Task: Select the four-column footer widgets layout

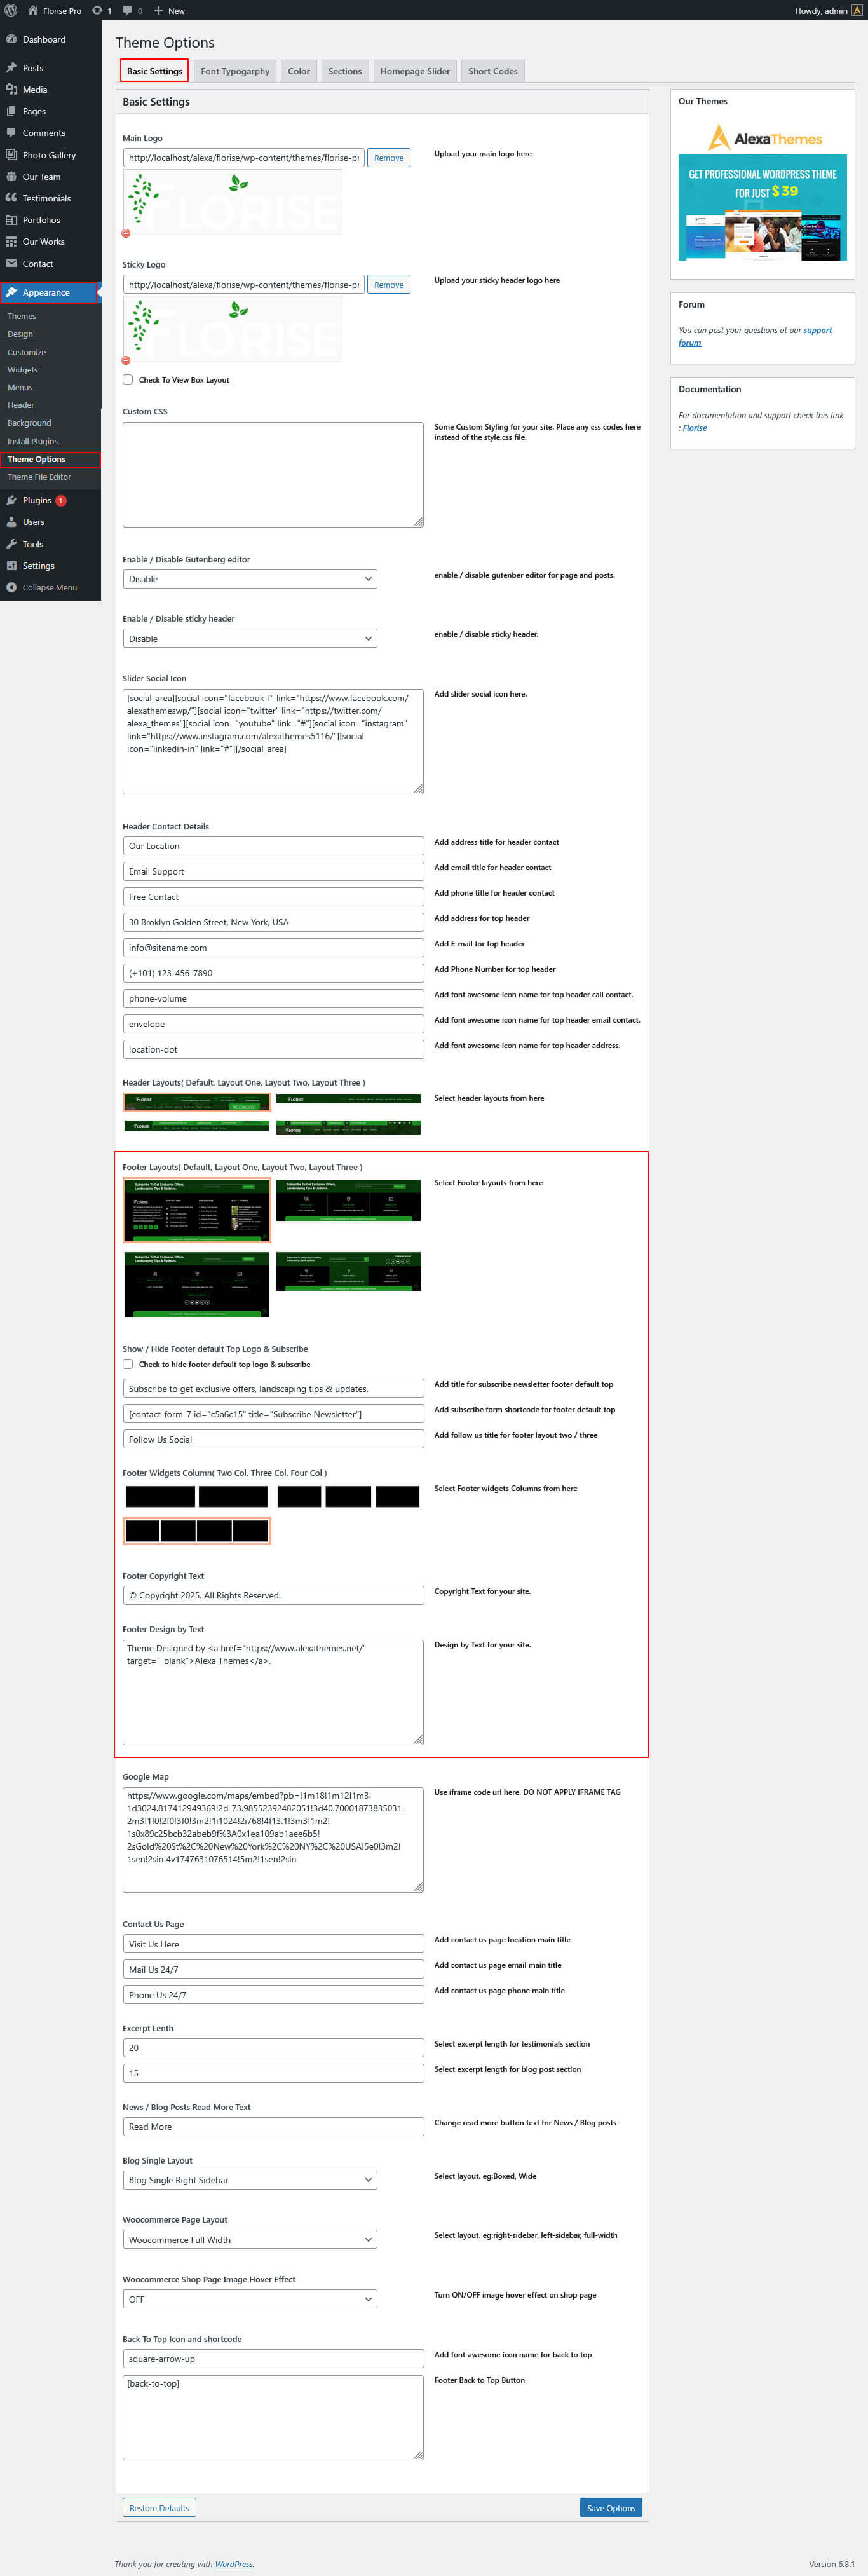Action: click(x=197, y=1530)
